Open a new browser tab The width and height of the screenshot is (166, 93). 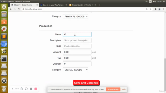tap(100, 5)
